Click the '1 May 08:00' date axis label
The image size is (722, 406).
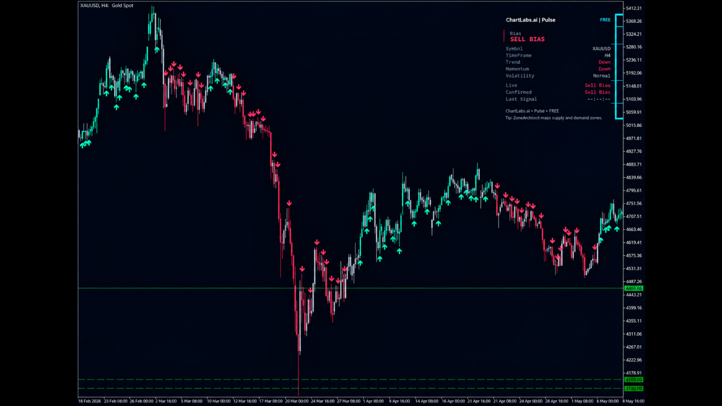click(x=583, y=401)
